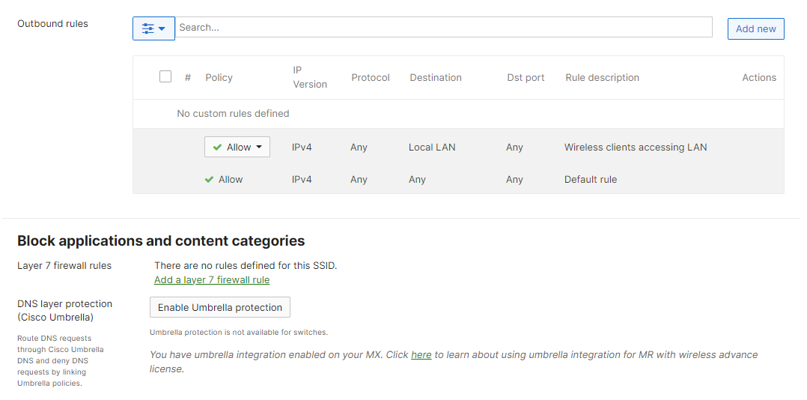The image size is (807, 400).
Task: Click the Actions column header
Action: pyautogui.click(x=758, y=78)
